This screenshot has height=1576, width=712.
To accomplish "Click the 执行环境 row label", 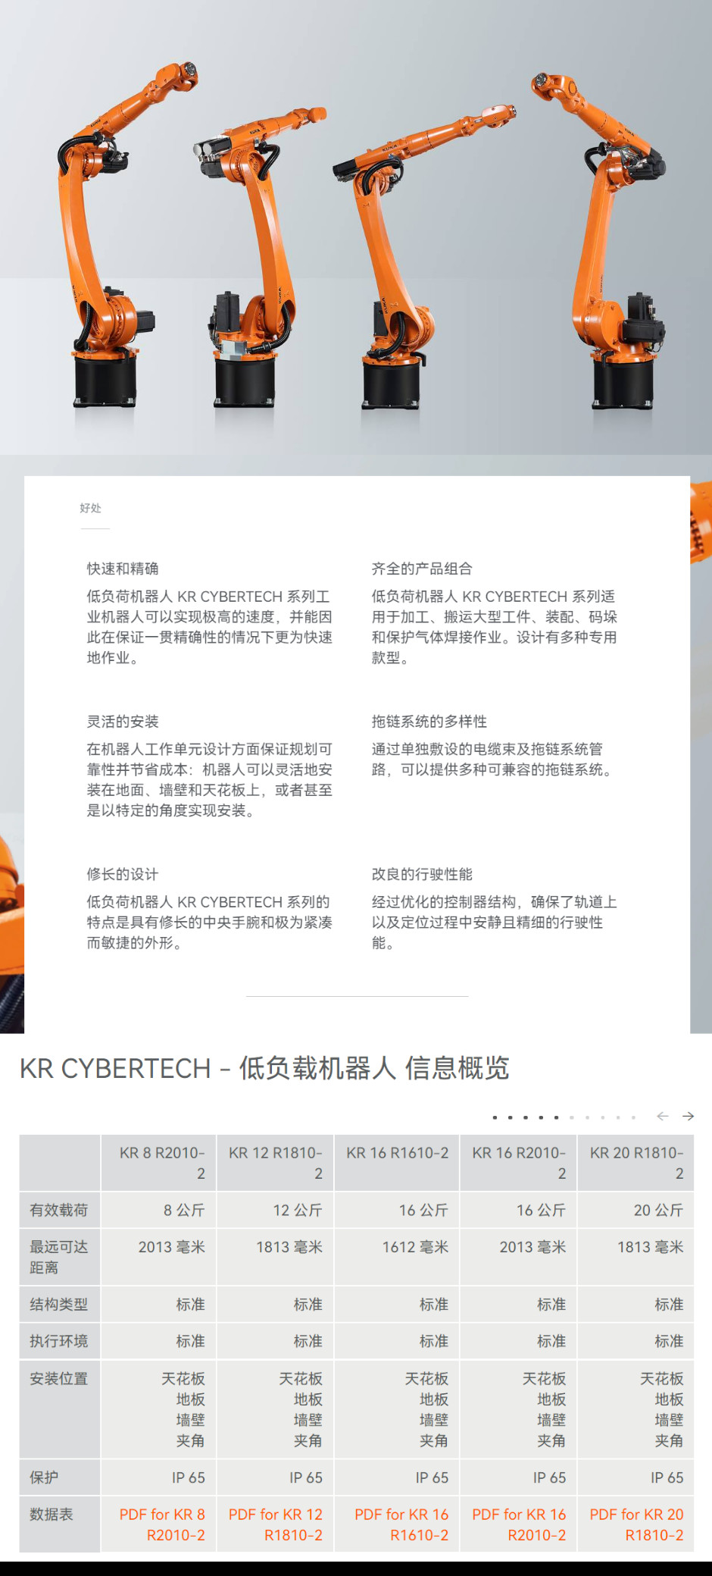I will click(x=59, y=1341).
